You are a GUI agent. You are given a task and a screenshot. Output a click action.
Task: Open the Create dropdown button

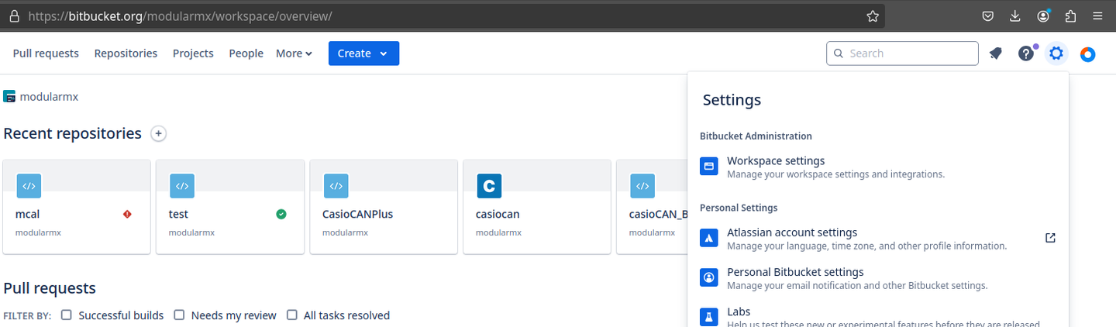363,53
